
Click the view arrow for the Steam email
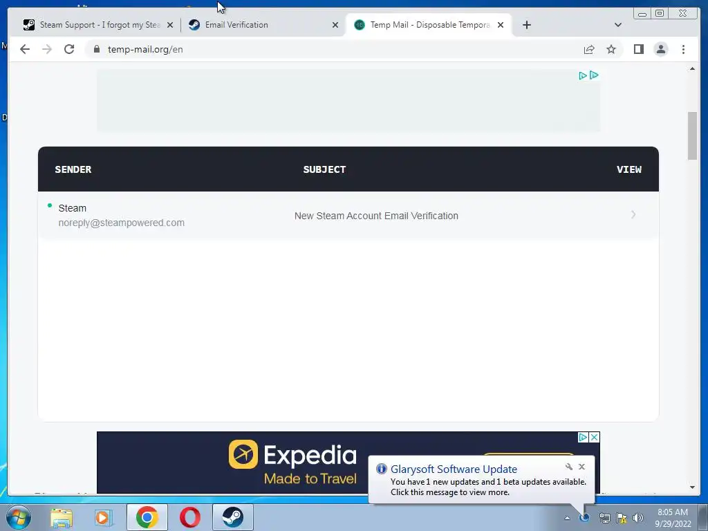point(633,214)
